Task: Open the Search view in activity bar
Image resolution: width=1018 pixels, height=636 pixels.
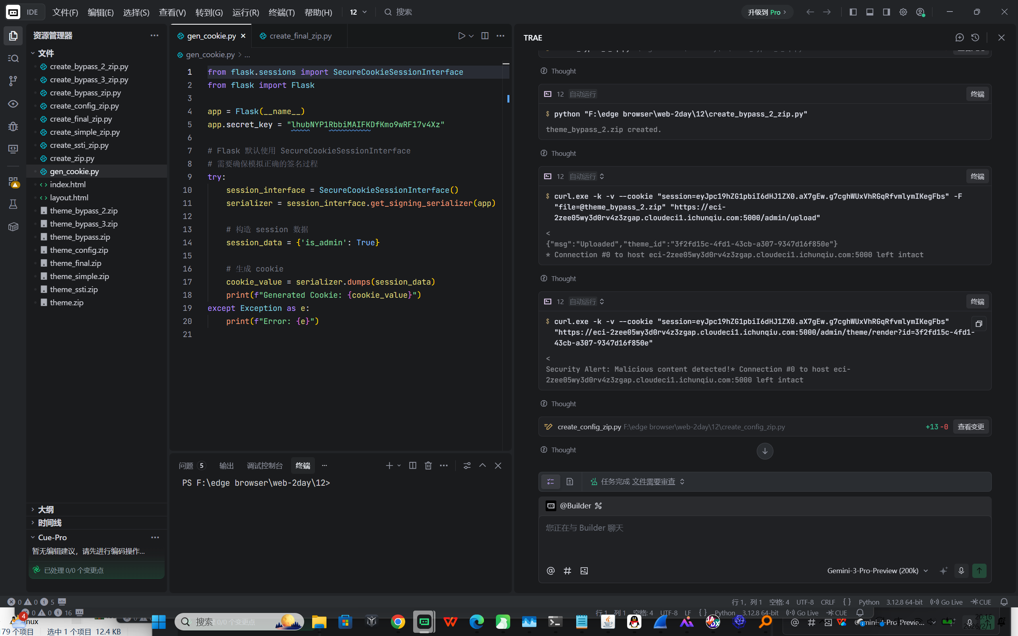Action: 13,58
